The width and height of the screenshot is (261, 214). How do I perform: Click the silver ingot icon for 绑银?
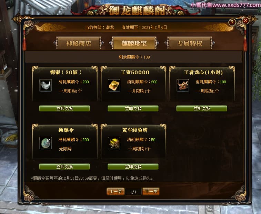point(46,85)
